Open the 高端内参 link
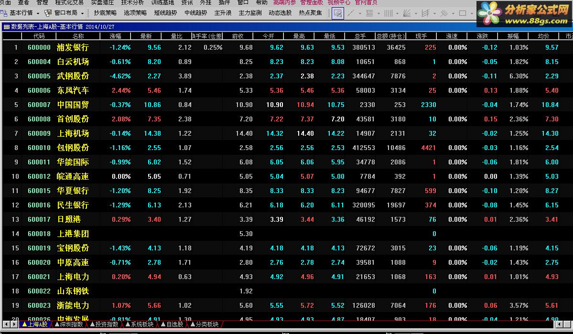 [x=285, y=2]
